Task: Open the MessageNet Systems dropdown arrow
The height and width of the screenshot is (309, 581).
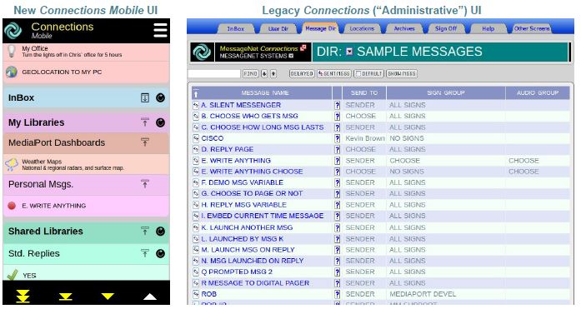Action: point(291,56)
